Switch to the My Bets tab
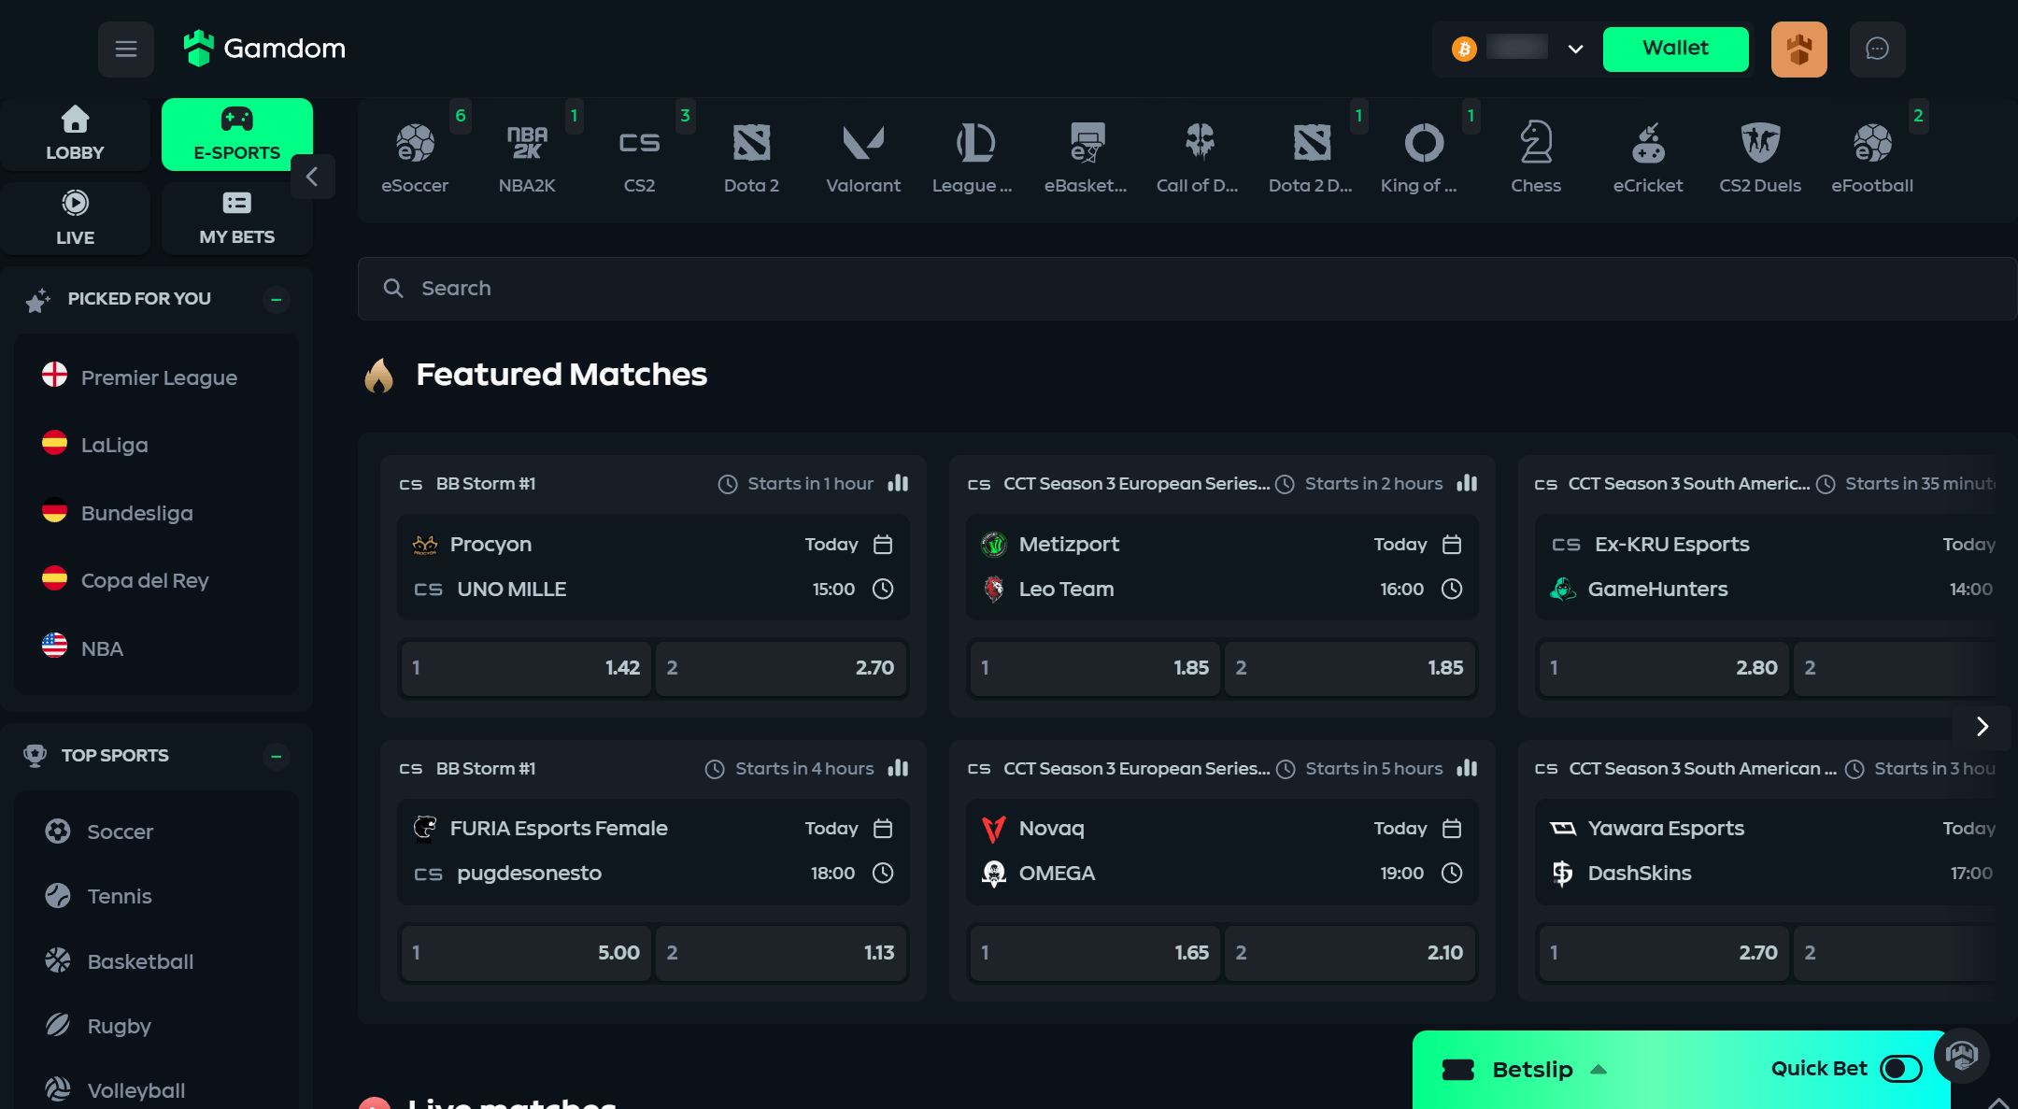The image size is (2018, 1109). 236,218
